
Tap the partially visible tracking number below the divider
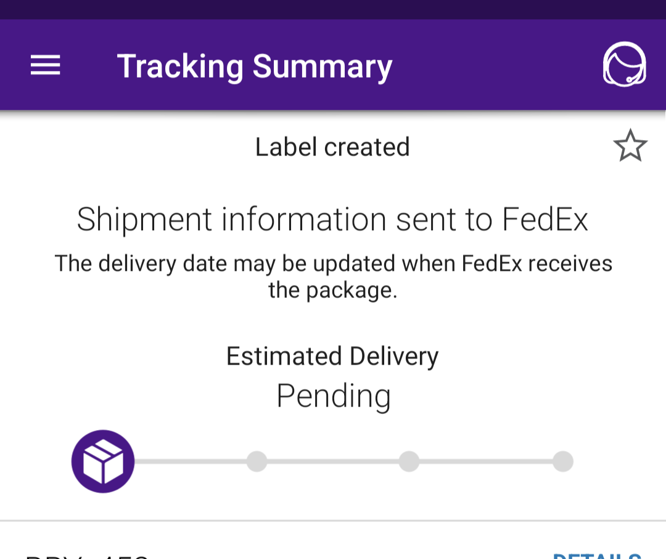(x=87, y=556)
